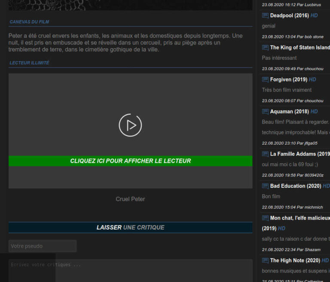Click the comment icon beside Deadpool (2016)
Image resolution: width=330 pixels, height=282 pixels.
[265, 15]
